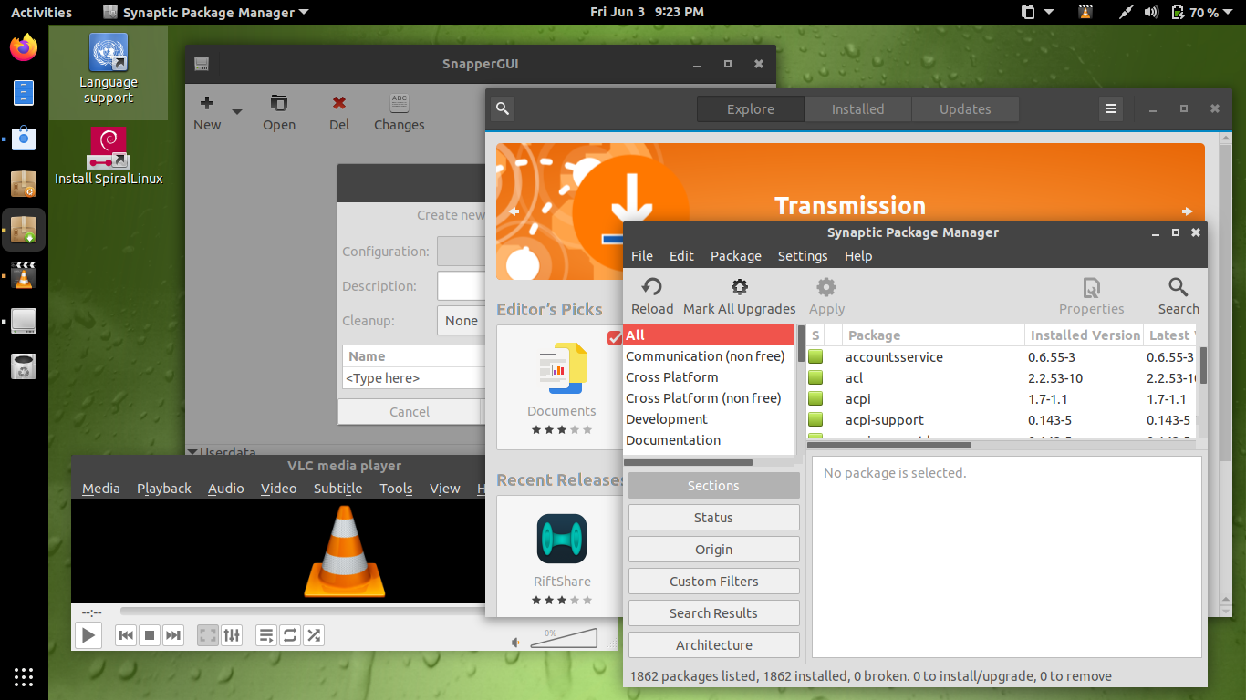Click the VLC seek progress bar

coord(302,612)
